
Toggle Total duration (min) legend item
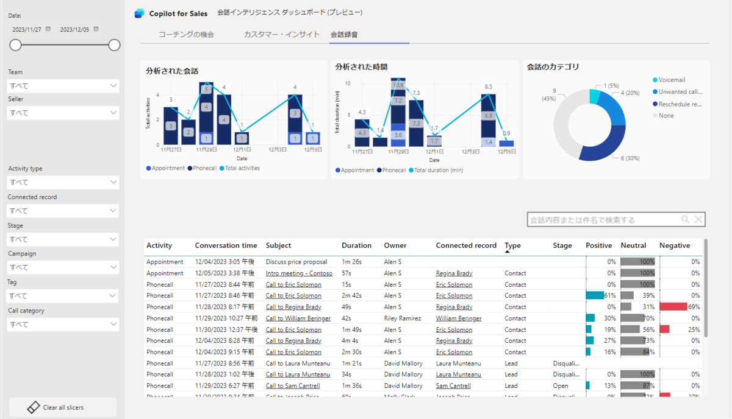(x=436, y=170)
